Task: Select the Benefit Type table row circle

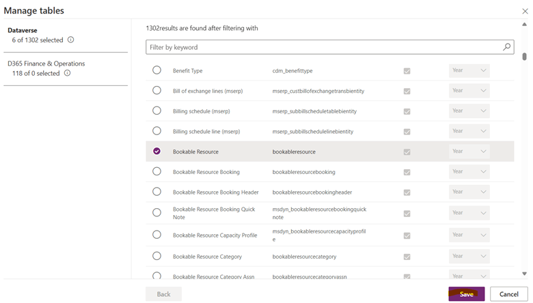Action: [156, 70]
